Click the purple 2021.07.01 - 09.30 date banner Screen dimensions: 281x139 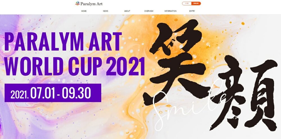(x=53, y=93)
